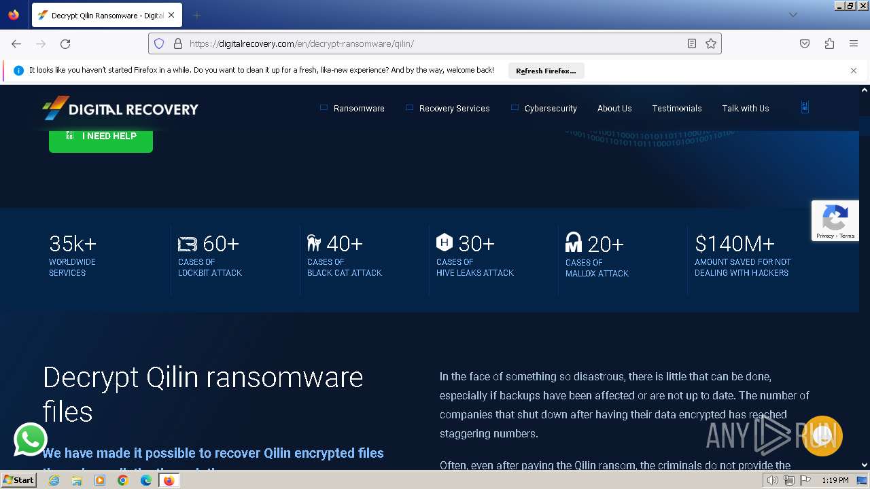Image resolution: width=870 pixels, height=489 pixels.
Task: Open the Windows Start menu
Action: [x=19, y=479]
